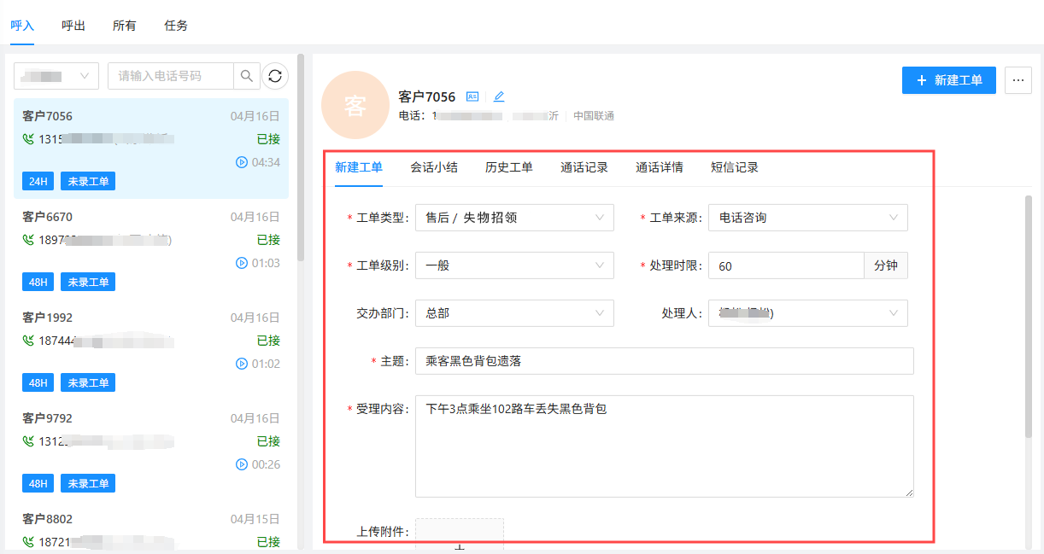Expand the 工单级别 dropdown

click(514, 265)
